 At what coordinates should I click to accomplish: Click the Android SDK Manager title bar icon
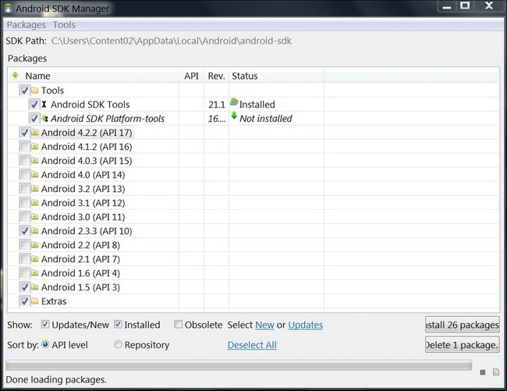coord(8,8)
